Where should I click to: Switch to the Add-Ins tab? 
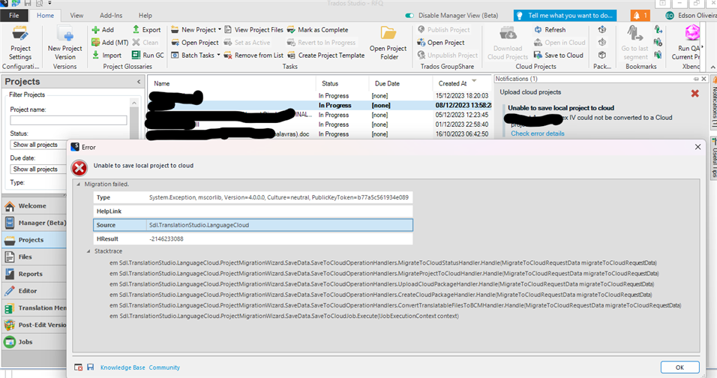click(x=111, y=16)
